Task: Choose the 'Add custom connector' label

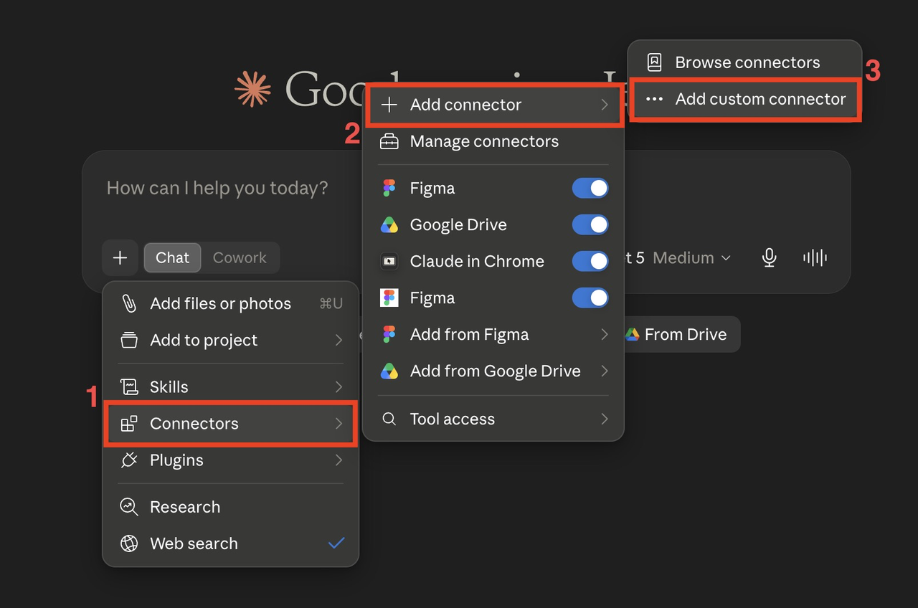Action: coord(761,100)
